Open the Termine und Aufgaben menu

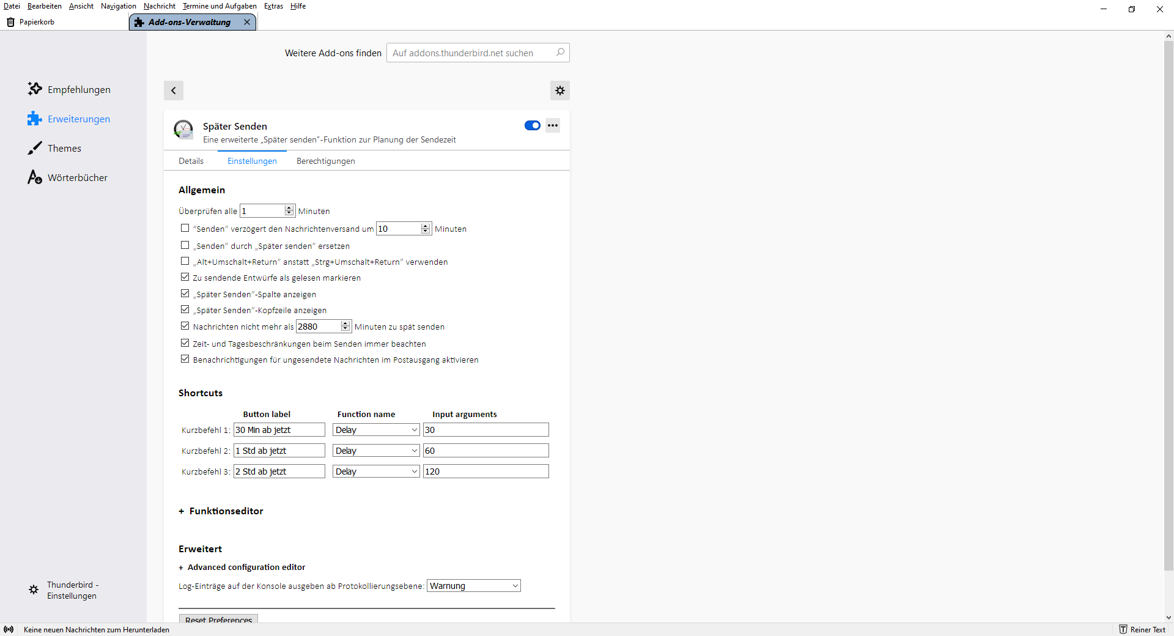tap(220, 6)
